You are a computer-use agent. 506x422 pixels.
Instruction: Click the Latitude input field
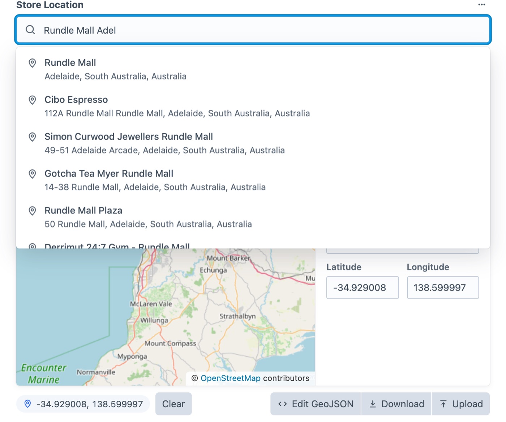(363, 288)
